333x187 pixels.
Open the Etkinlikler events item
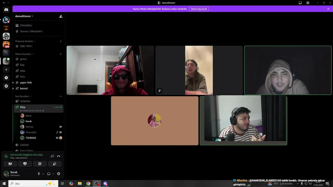[x=39, y=25]
